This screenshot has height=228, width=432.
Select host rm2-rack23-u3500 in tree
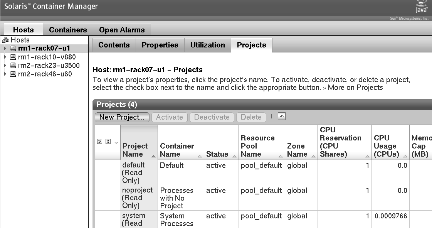coord(49,65)
